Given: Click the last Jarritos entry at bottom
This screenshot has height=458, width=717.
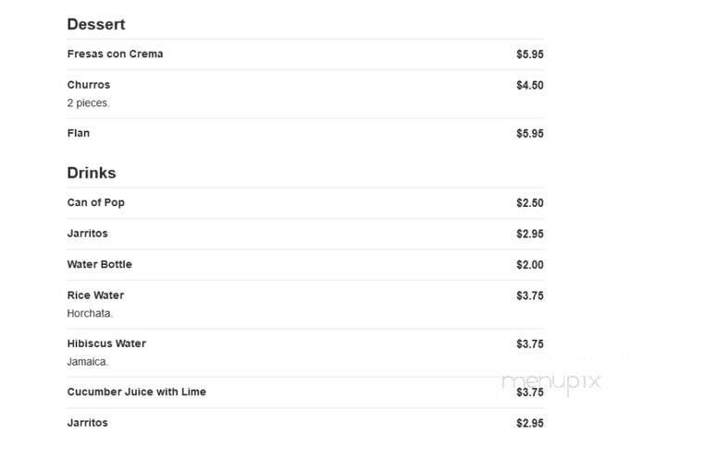Looking at the screenshot, I should [87, 423].
